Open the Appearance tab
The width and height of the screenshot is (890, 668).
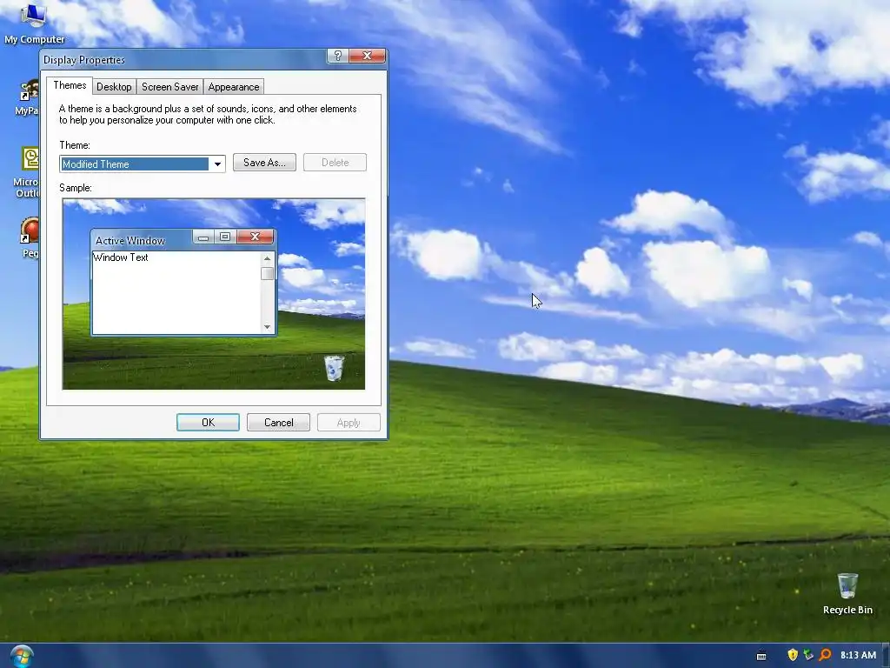pyautogui.click(x=233, y=87)
